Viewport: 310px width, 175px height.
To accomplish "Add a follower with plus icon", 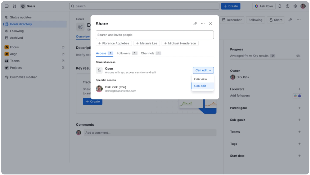I will [299, 89].
